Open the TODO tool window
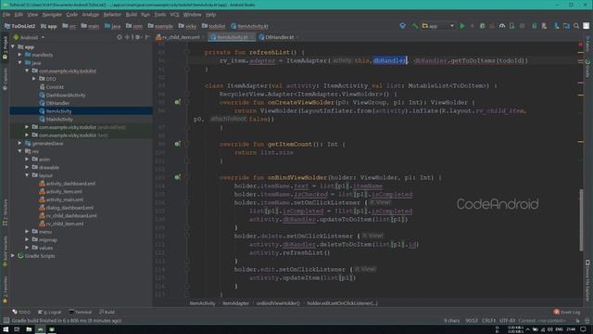The width and height of the screenshot is (593, 334). (21, 312)
